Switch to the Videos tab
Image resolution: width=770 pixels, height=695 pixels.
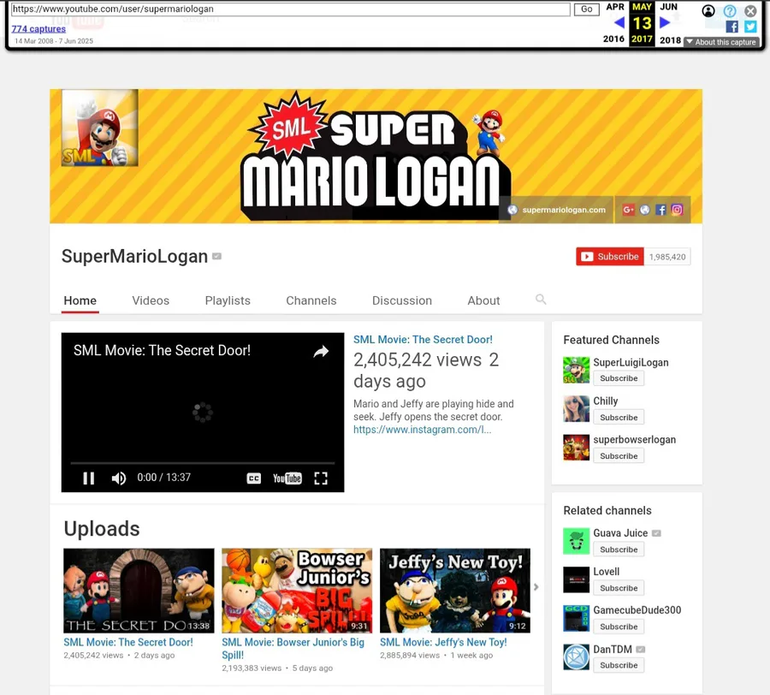(151, 300)
